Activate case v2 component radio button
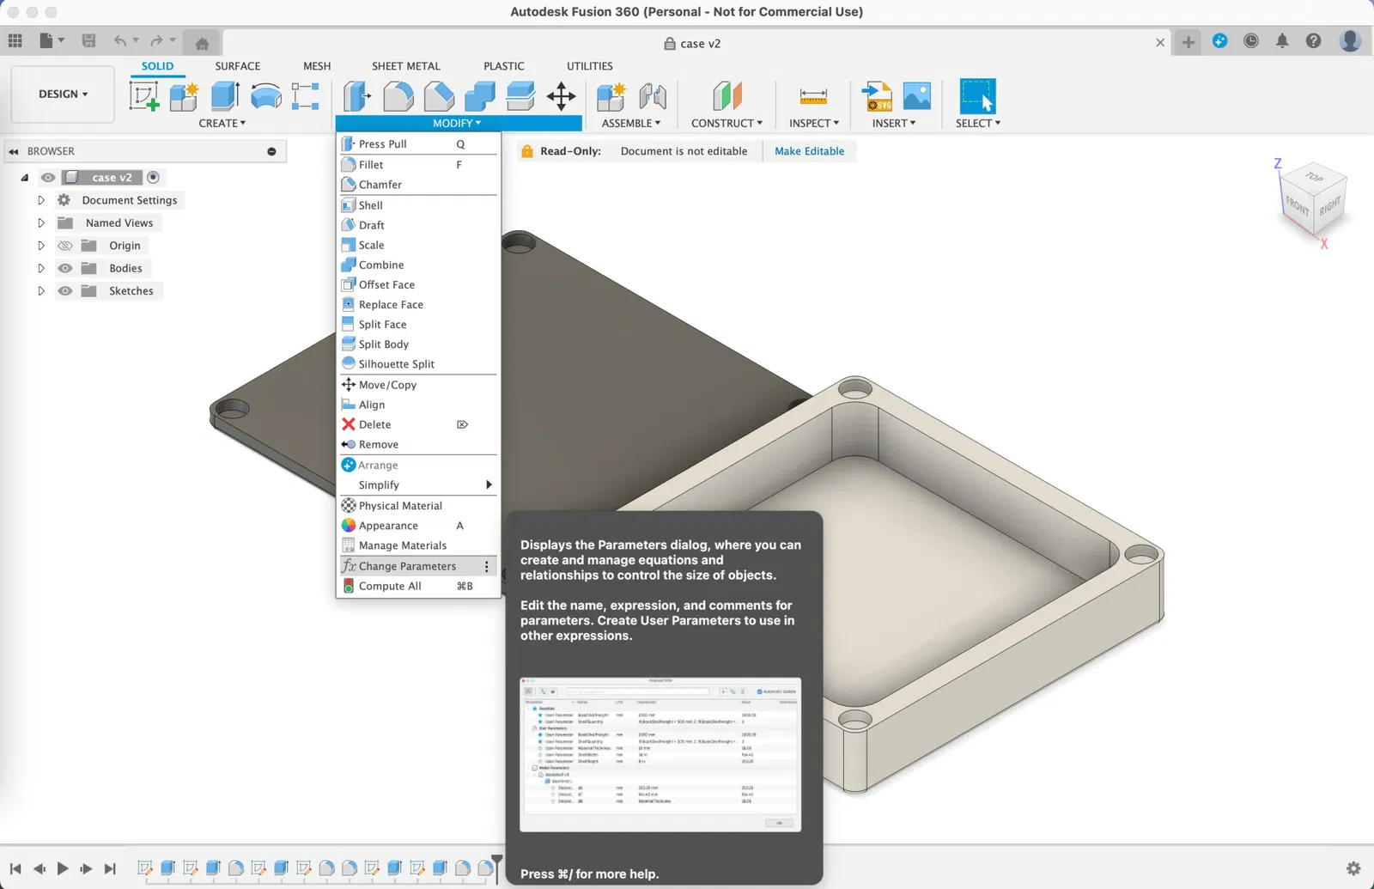The width and height of the screenshot is (1374, 889). point(153,177)
